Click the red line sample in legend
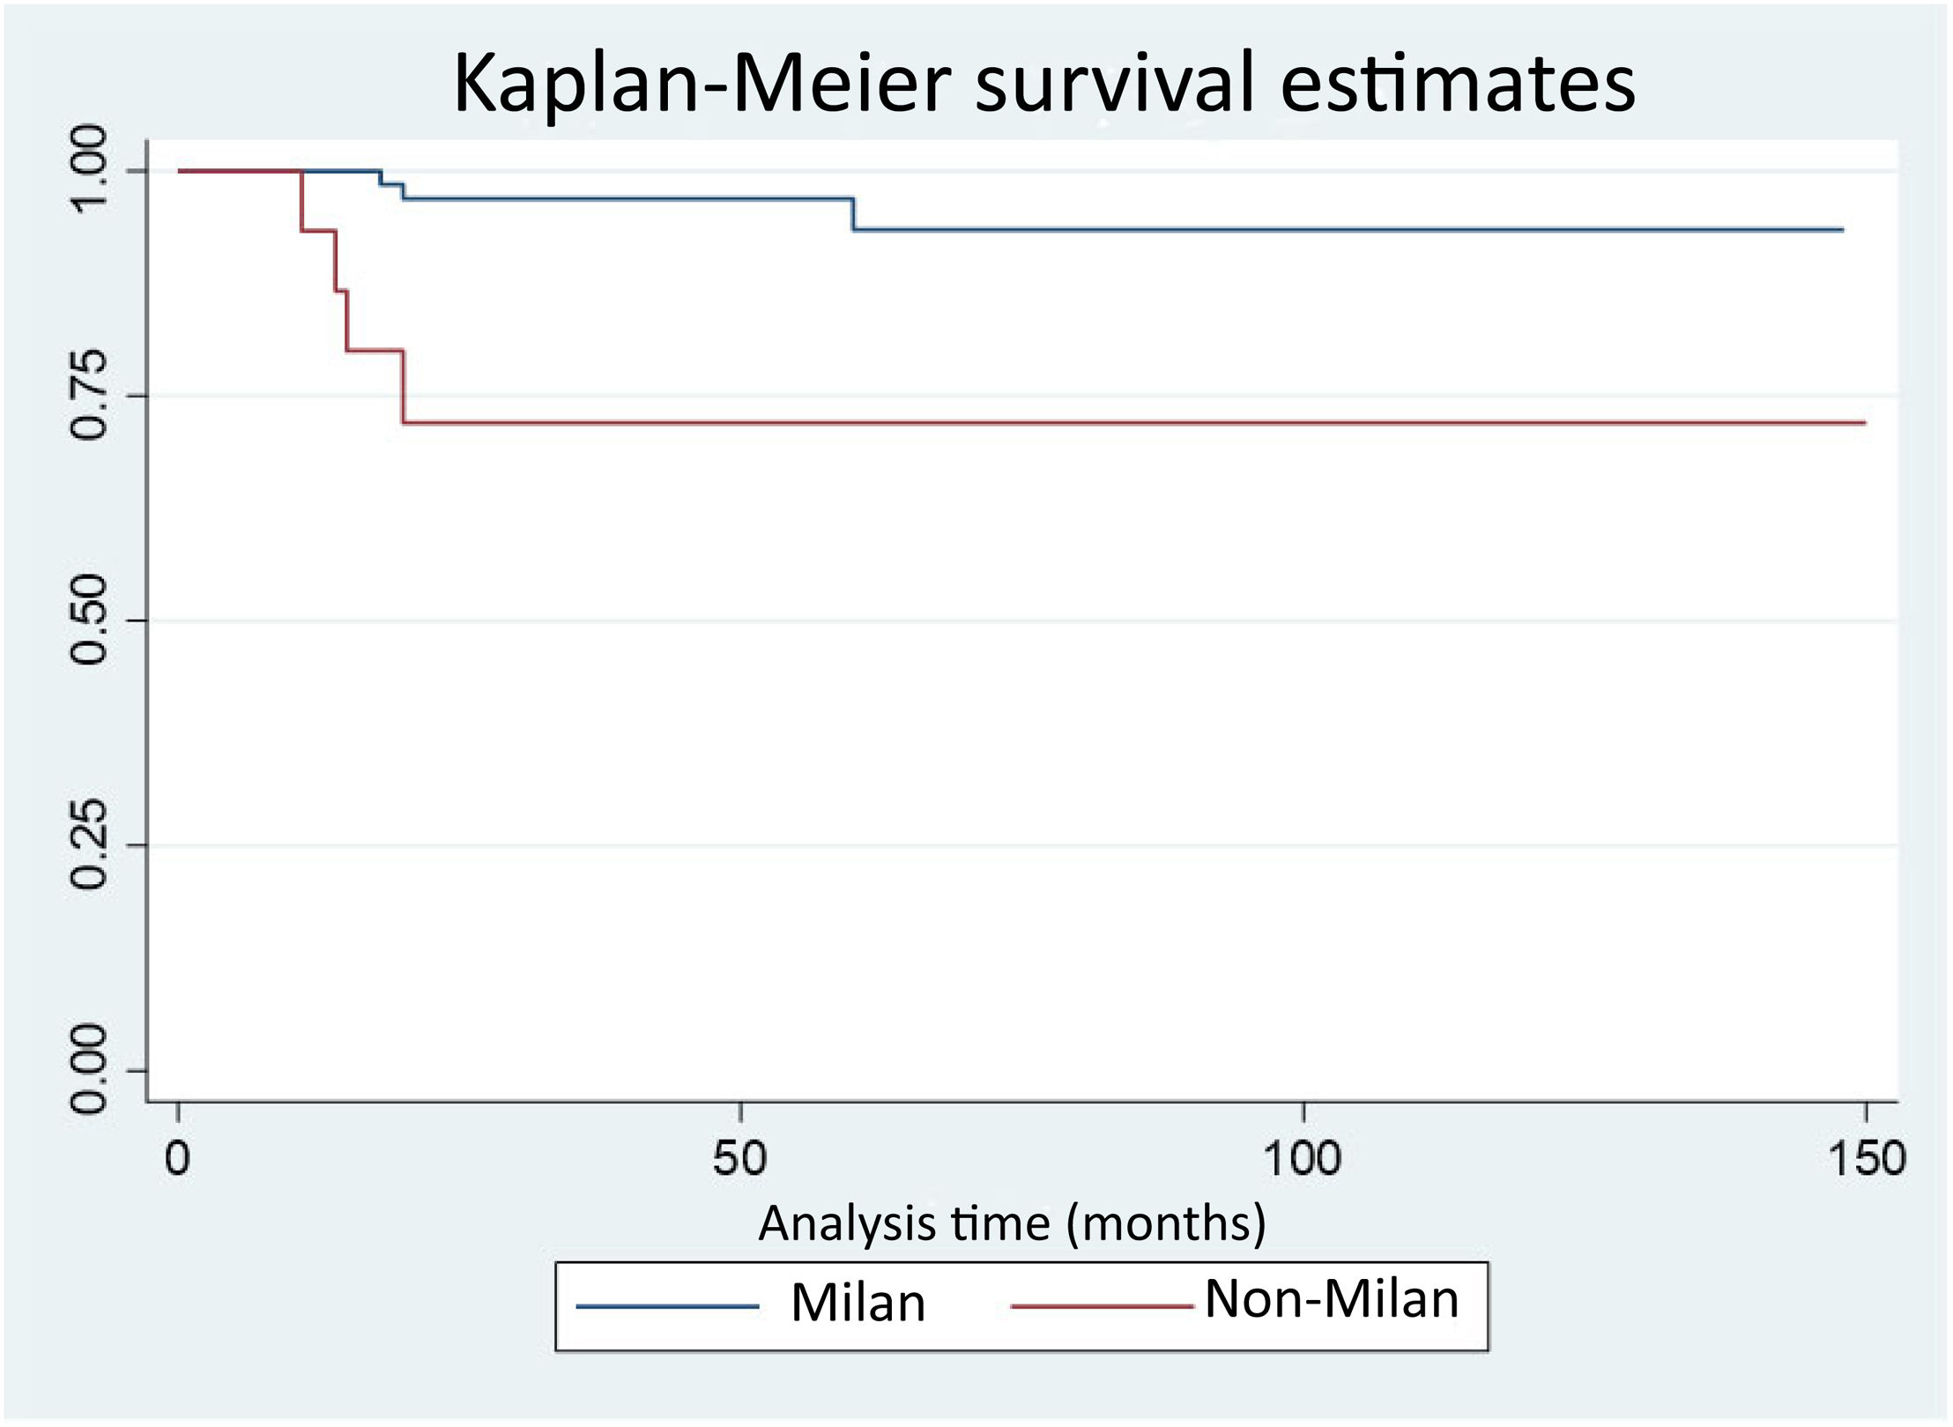The height and width of the screenshot is (1427, 1953). pos(1101,1306)
